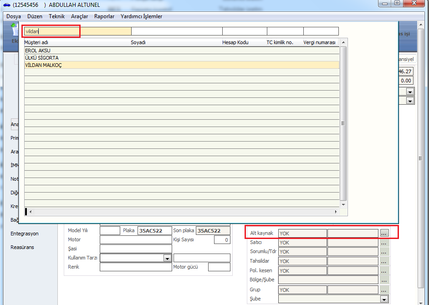429x305 pixels.
Task: Go to Entegrasyon section in left sidebar
Action: pos(25,234)
